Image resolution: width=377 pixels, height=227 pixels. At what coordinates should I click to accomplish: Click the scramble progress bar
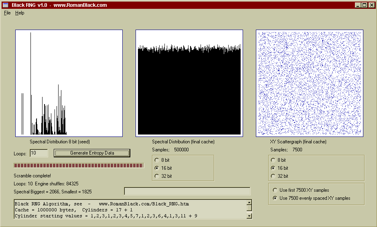coord(79,165)
